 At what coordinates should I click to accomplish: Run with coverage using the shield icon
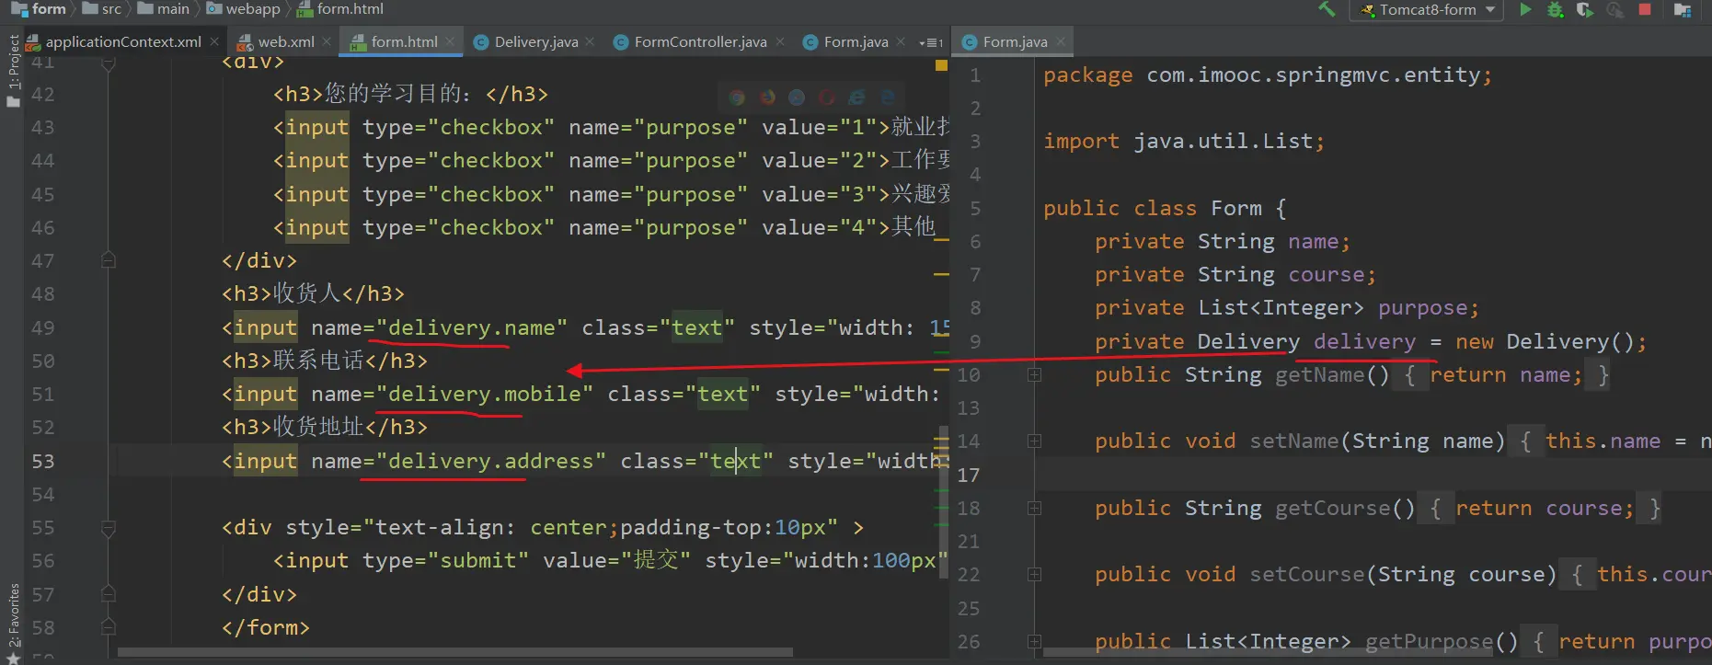[x=1584, y=9]
